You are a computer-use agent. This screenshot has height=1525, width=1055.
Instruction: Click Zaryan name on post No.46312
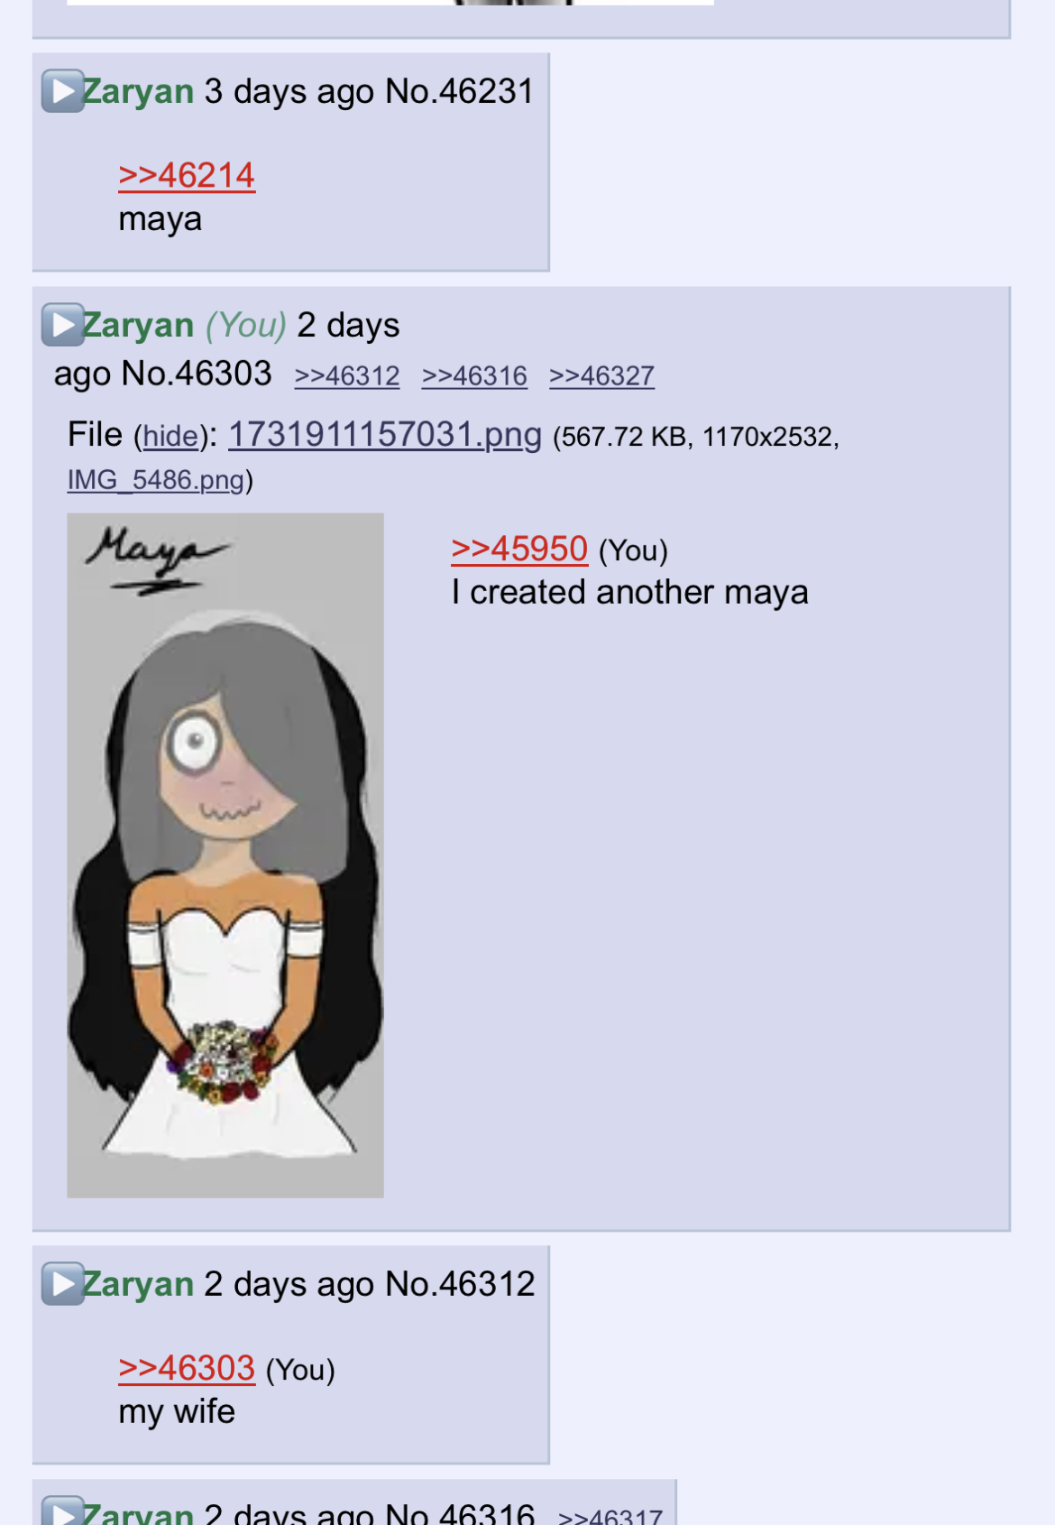[x=138, y=1284]
